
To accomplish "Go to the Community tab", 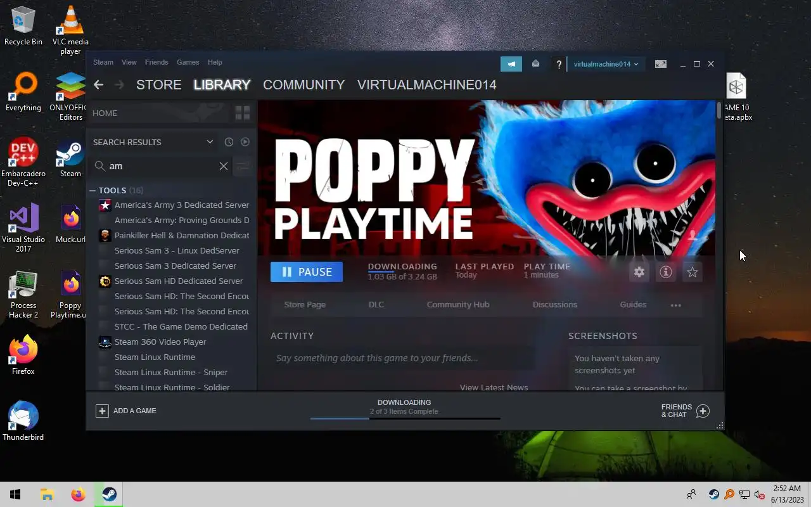I will pyautogui.click(x=304, y=84).
